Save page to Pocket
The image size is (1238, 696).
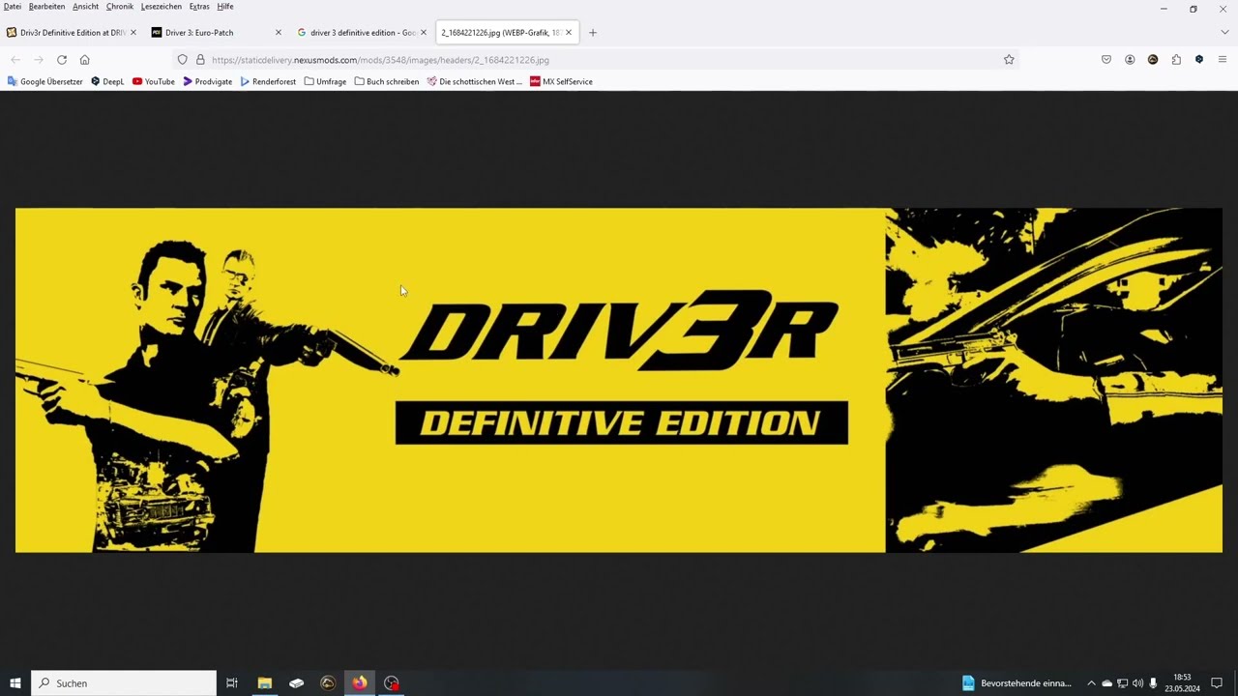(x=1106, y=60)
